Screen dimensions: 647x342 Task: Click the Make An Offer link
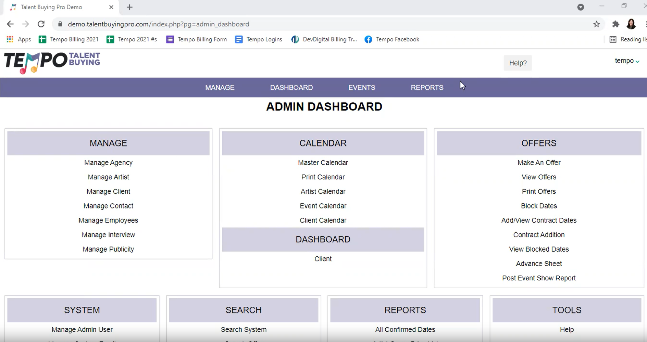coord(539,163)
